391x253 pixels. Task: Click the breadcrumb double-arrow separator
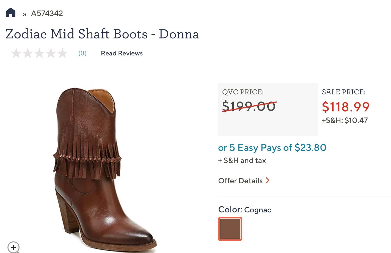coord(24,14)
